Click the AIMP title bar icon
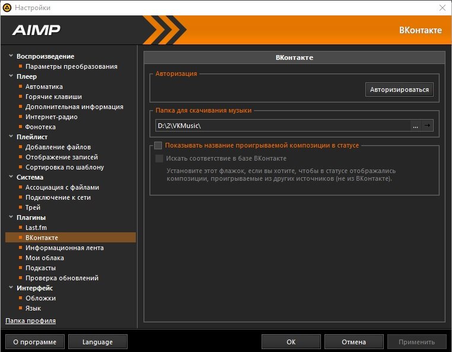 [7, 8]
